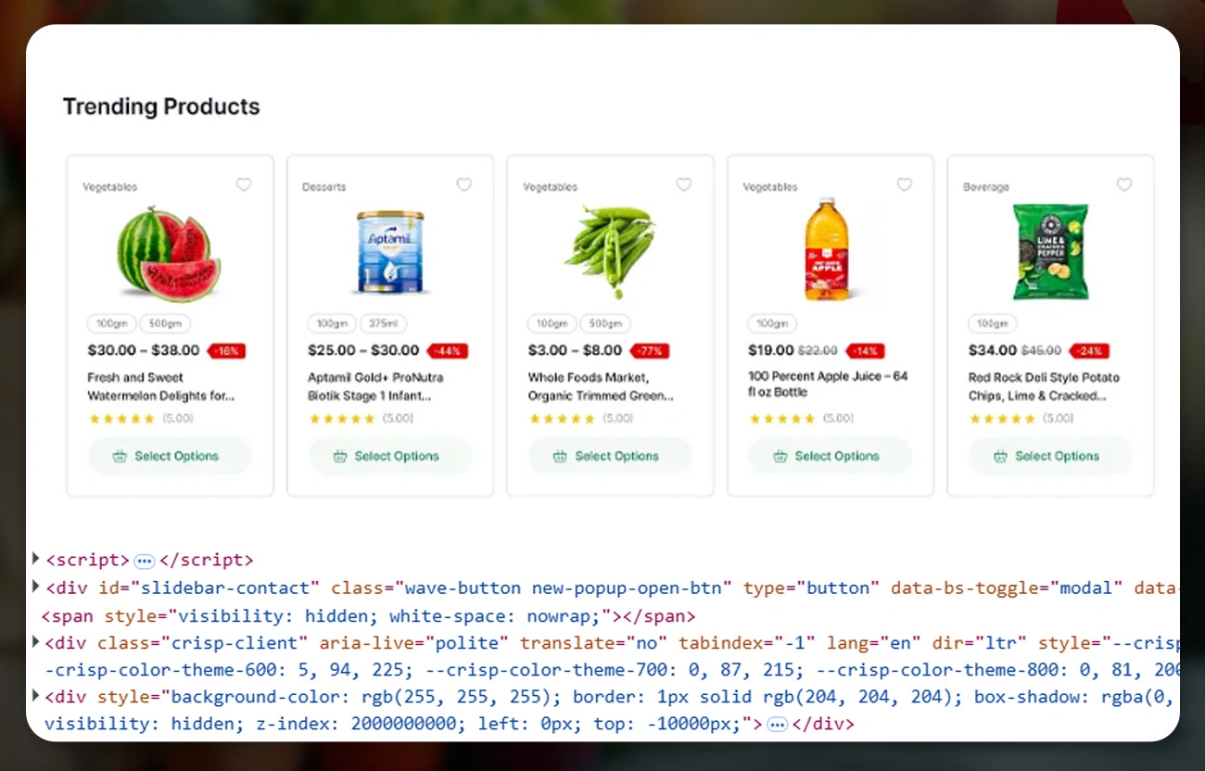
Task: Click the ellipsis badge inside script tag
Action: (144, 561)
